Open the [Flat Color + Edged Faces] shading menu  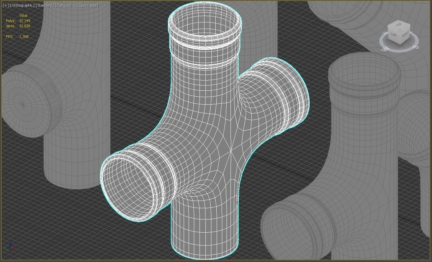(x=77, y=5)
